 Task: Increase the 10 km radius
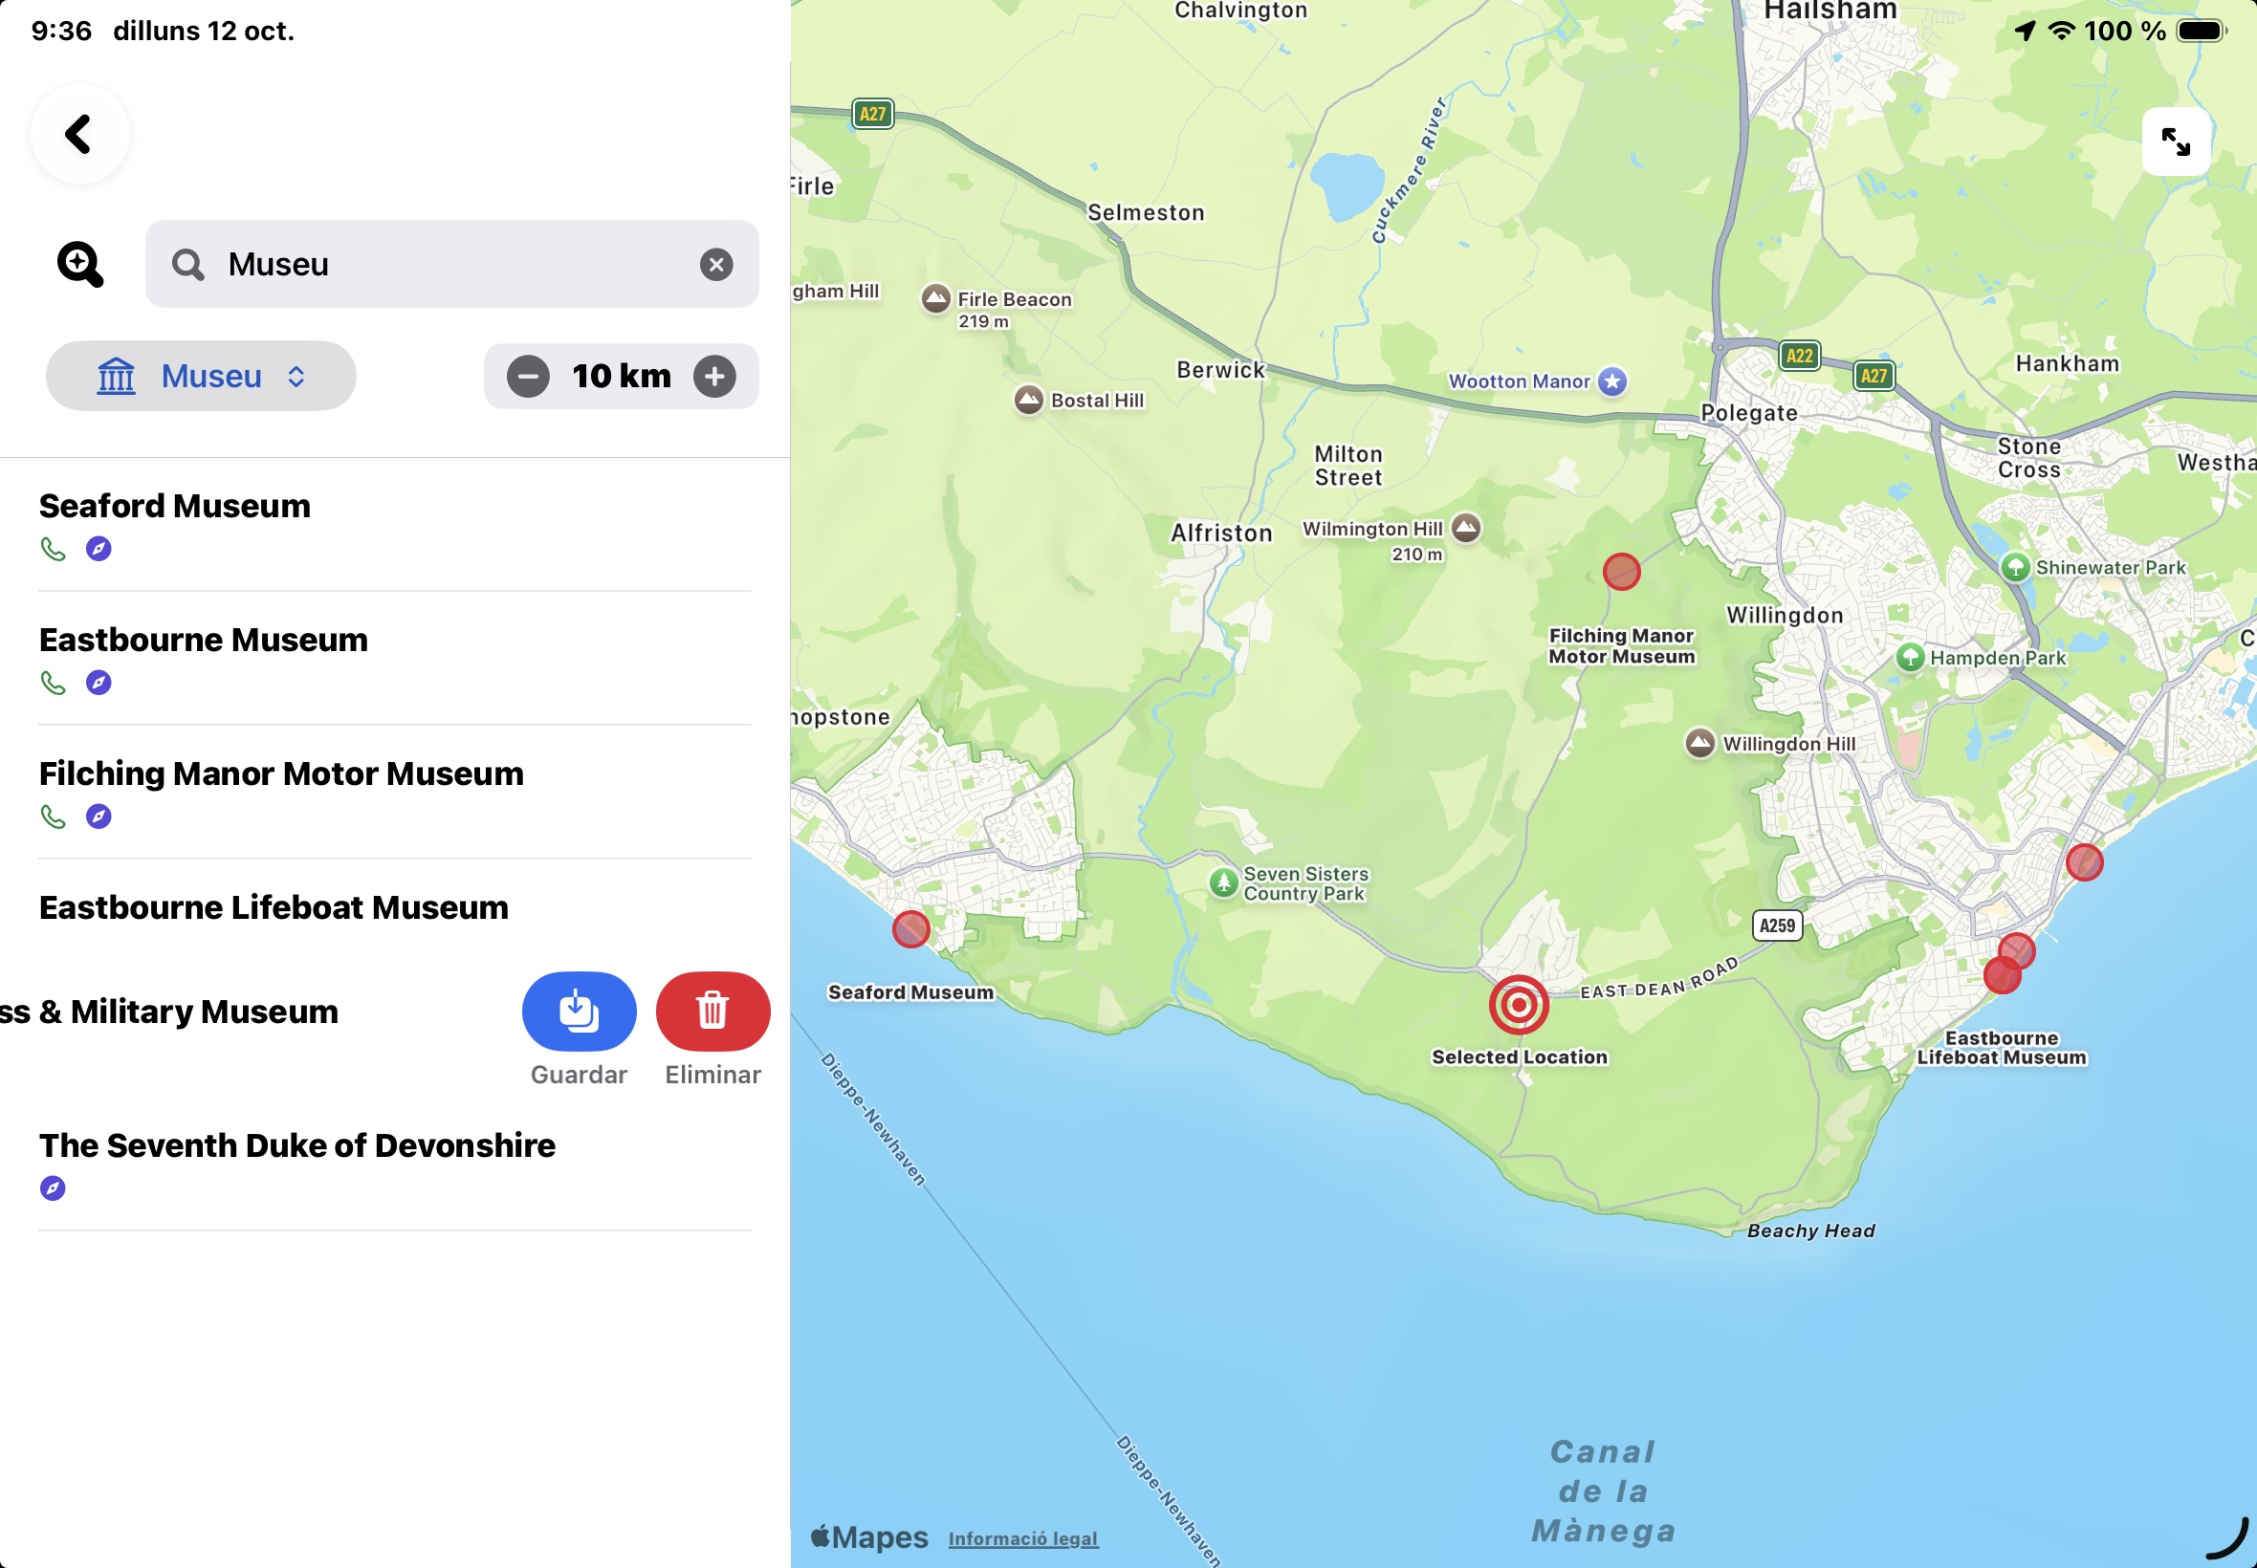tap(714, 377)
